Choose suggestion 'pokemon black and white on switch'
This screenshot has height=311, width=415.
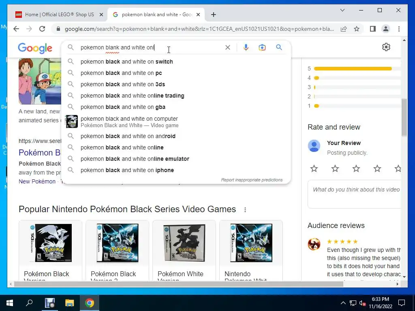(x=176, y=62)
